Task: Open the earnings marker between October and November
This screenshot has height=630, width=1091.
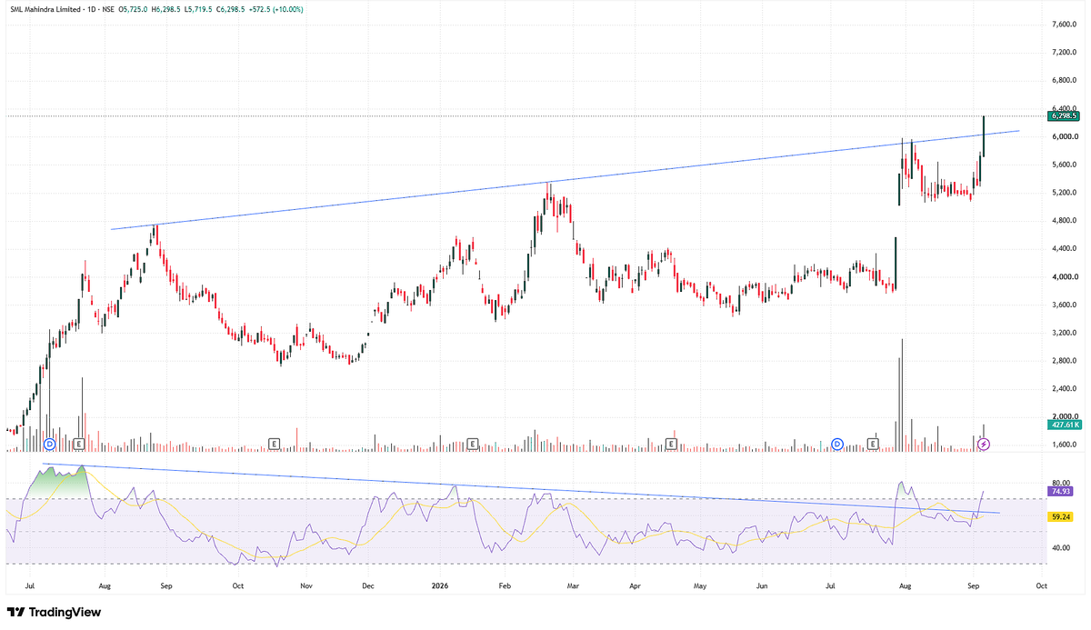Action: click(x=275, y=444)
